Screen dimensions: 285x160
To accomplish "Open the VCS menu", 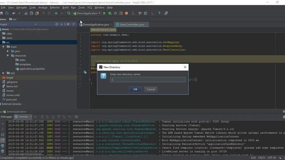I will [x=90, y=8].
